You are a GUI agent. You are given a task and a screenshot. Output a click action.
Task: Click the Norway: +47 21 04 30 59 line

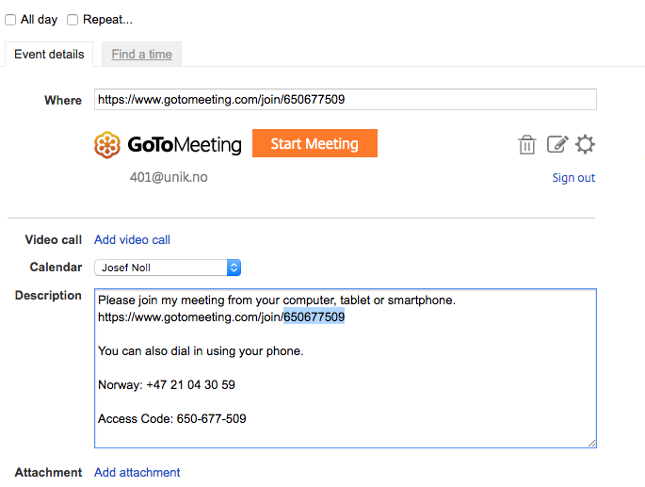[167, 385]
